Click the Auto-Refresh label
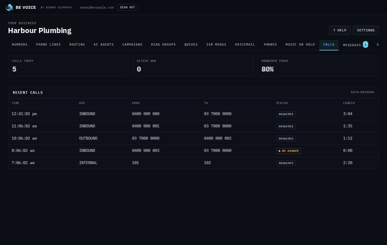Viewport: 387px width, 245px height. tap(363, 92)
